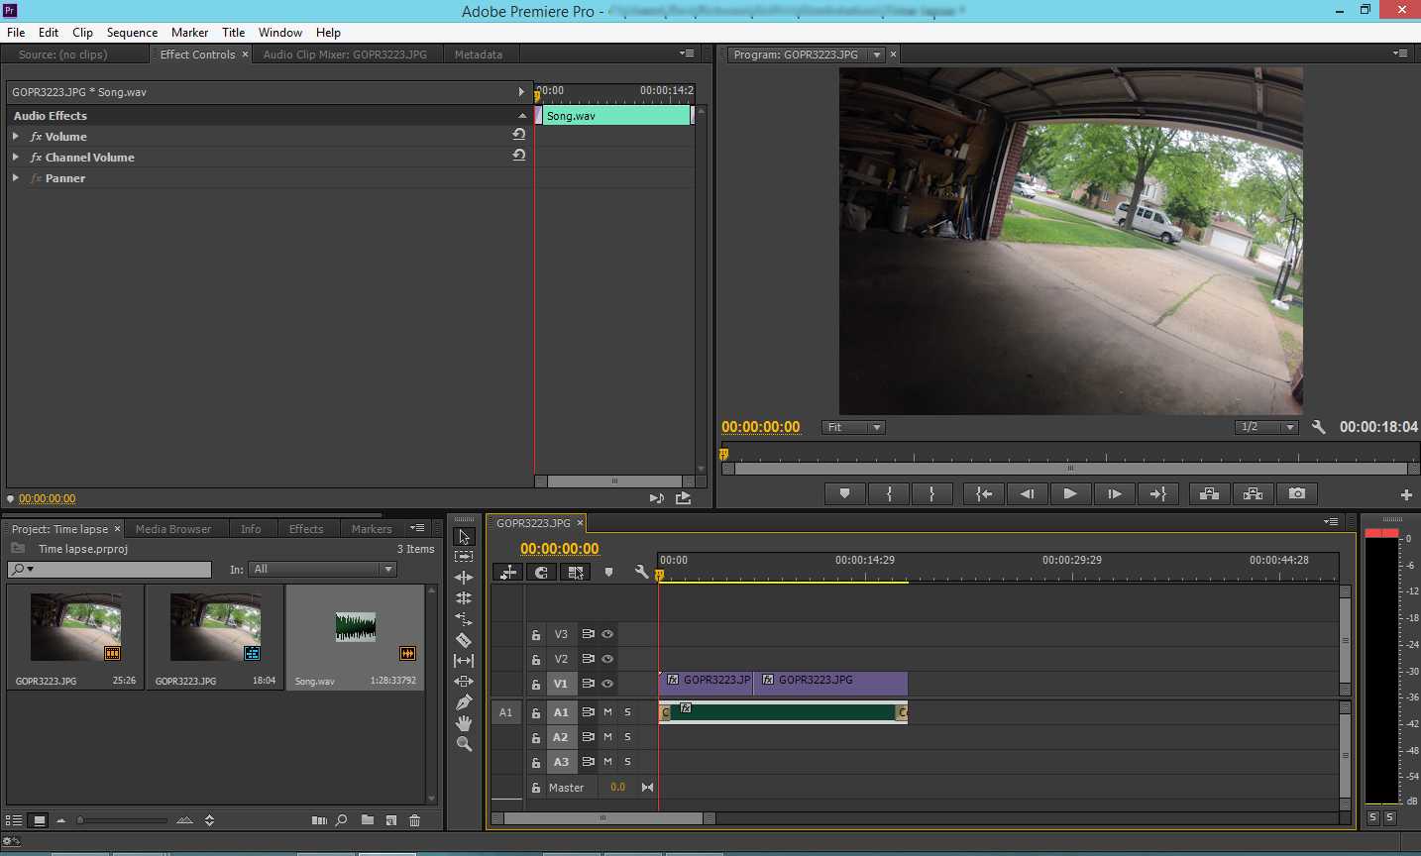Step forward one frame
Image resolution: width=1421 pixels, height=856 pixels.
click(x=1115, y=493)
